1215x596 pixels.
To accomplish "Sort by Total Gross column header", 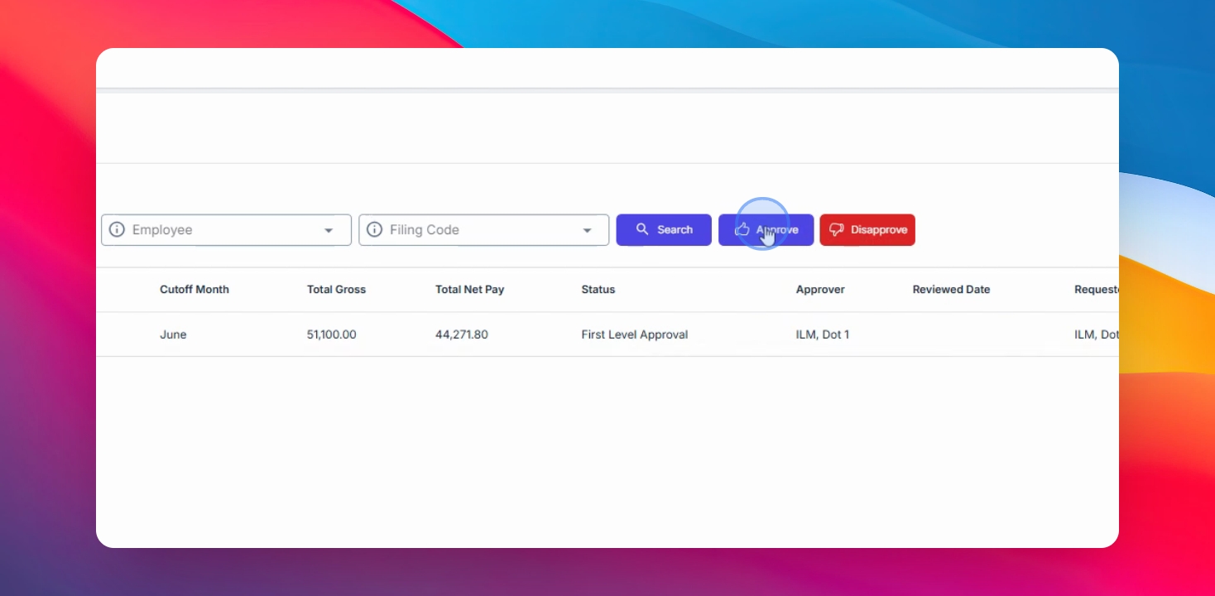I will click(336, 290).
